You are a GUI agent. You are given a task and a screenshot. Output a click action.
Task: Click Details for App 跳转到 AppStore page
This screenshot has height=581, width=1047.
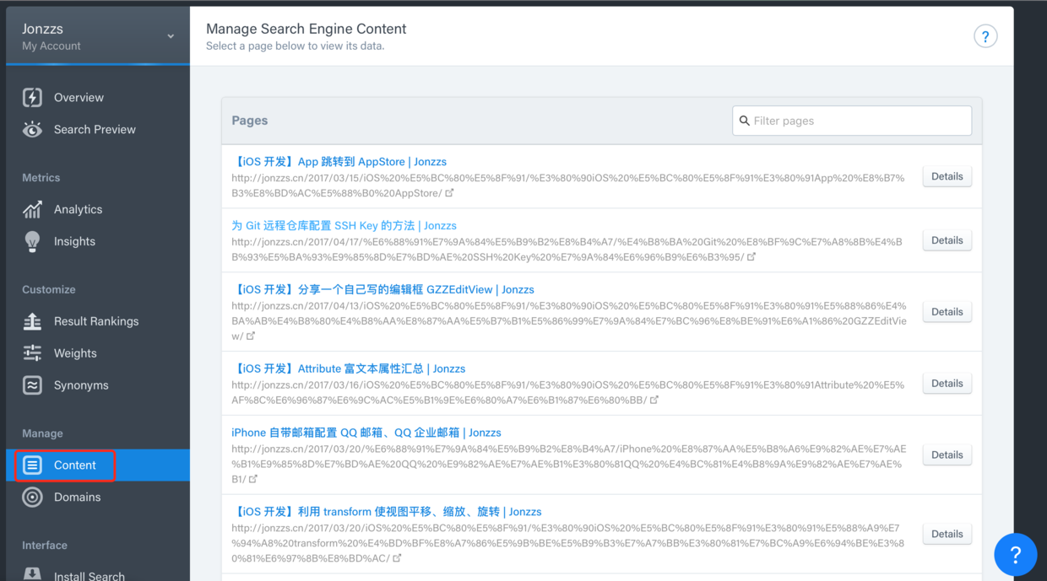pyautogui.click(x=947, y=176)
